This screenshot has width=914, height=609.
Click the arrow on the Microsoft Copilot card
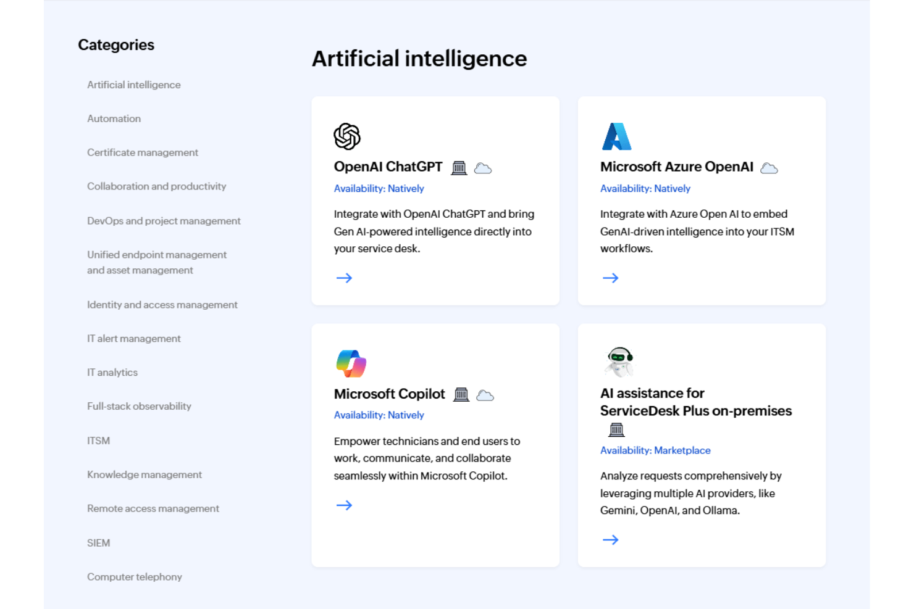tap(344, 505)
